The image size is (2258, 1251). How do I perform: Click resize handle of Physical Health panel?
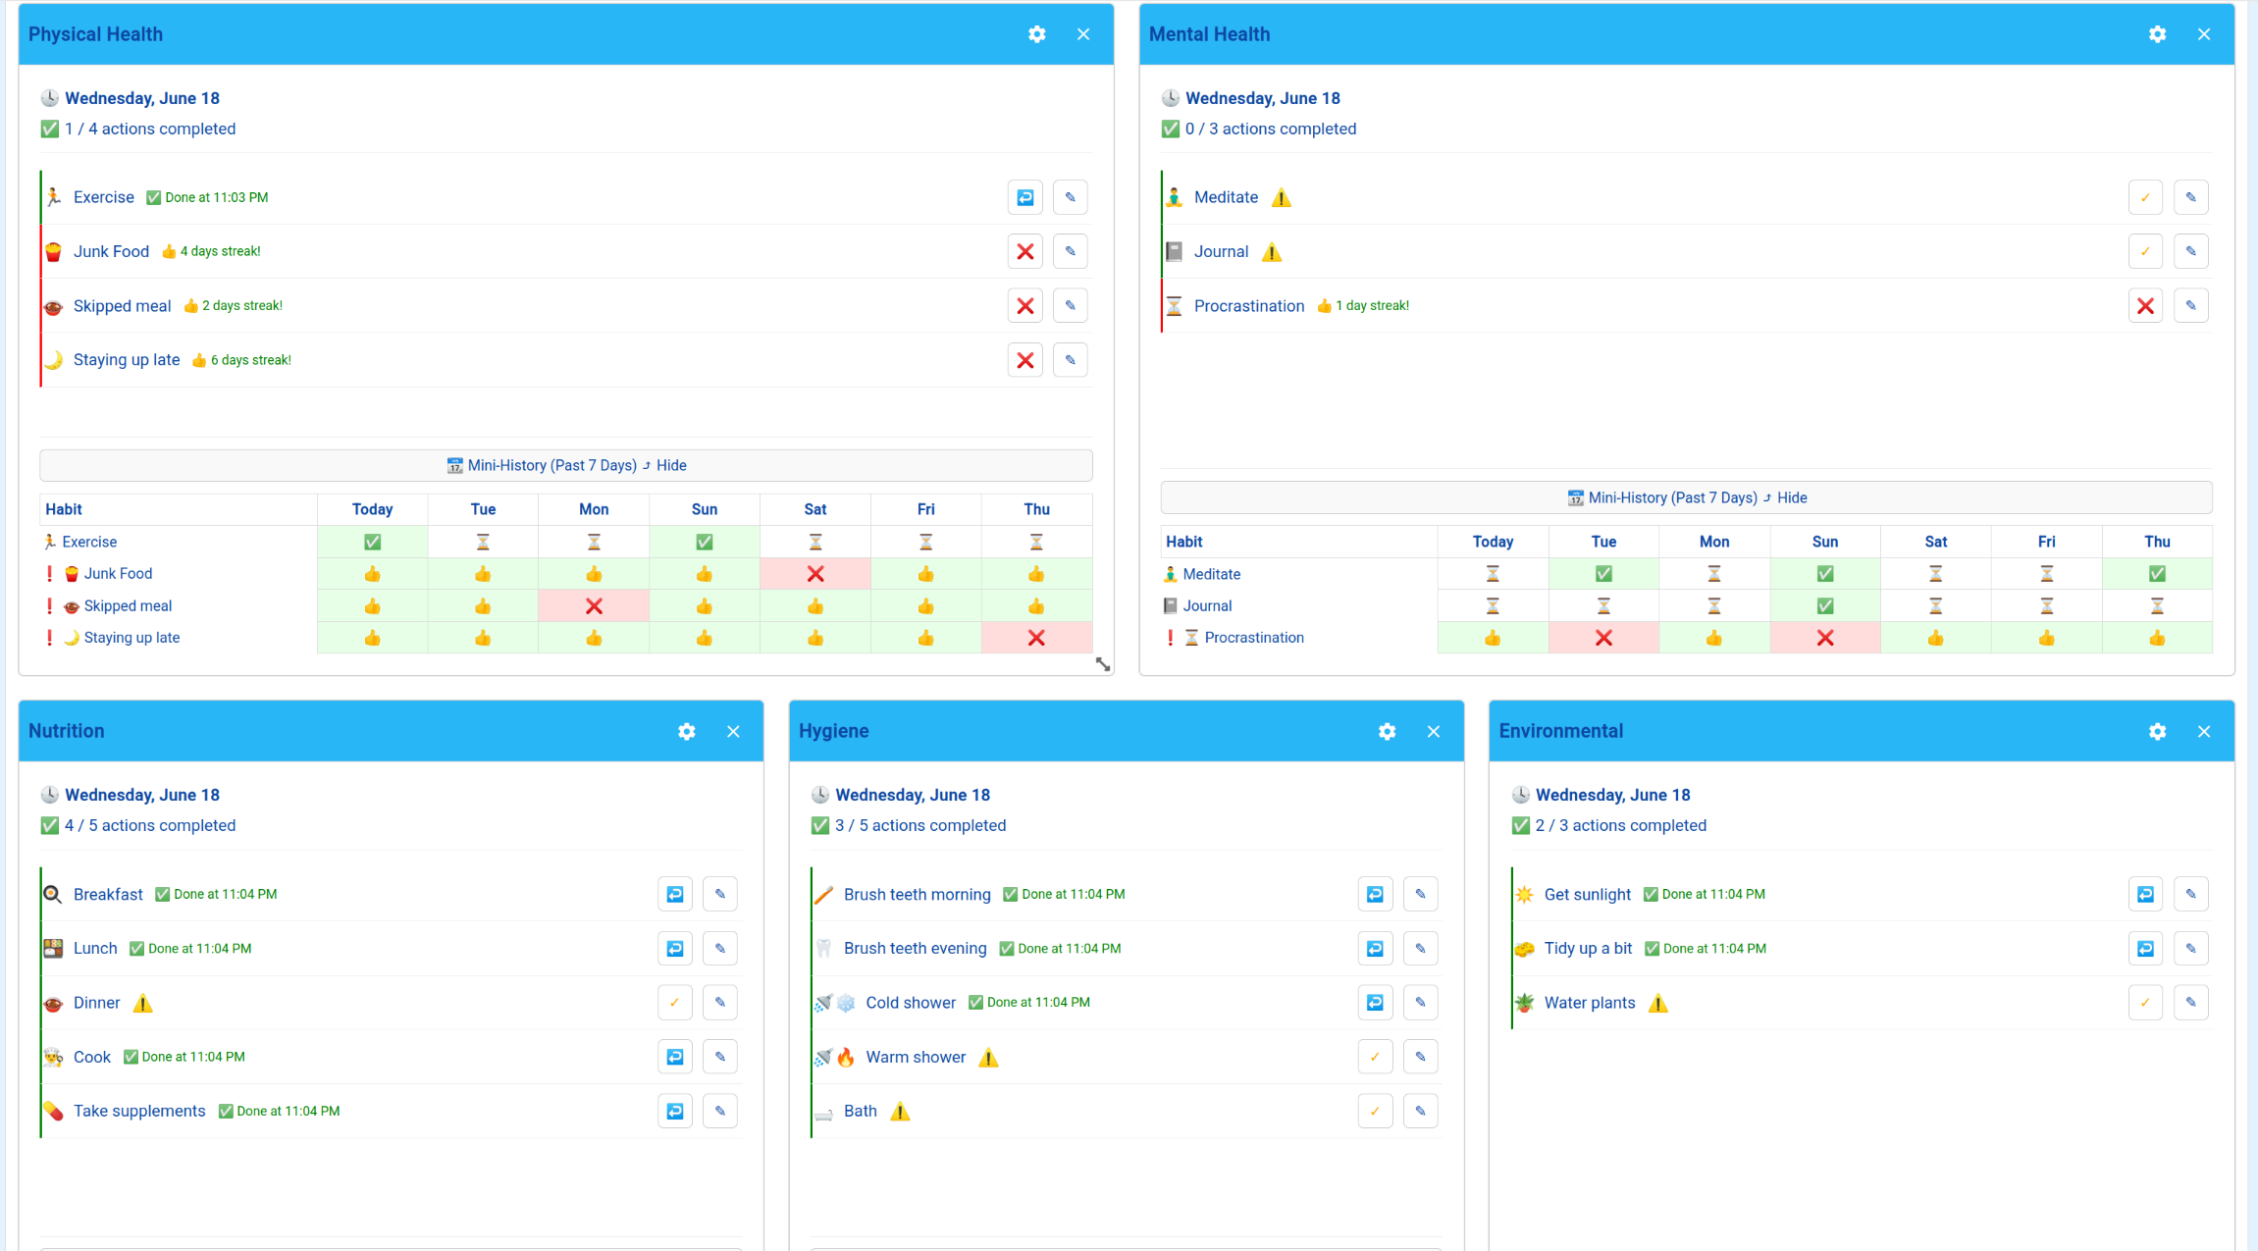pos(1102,664)
